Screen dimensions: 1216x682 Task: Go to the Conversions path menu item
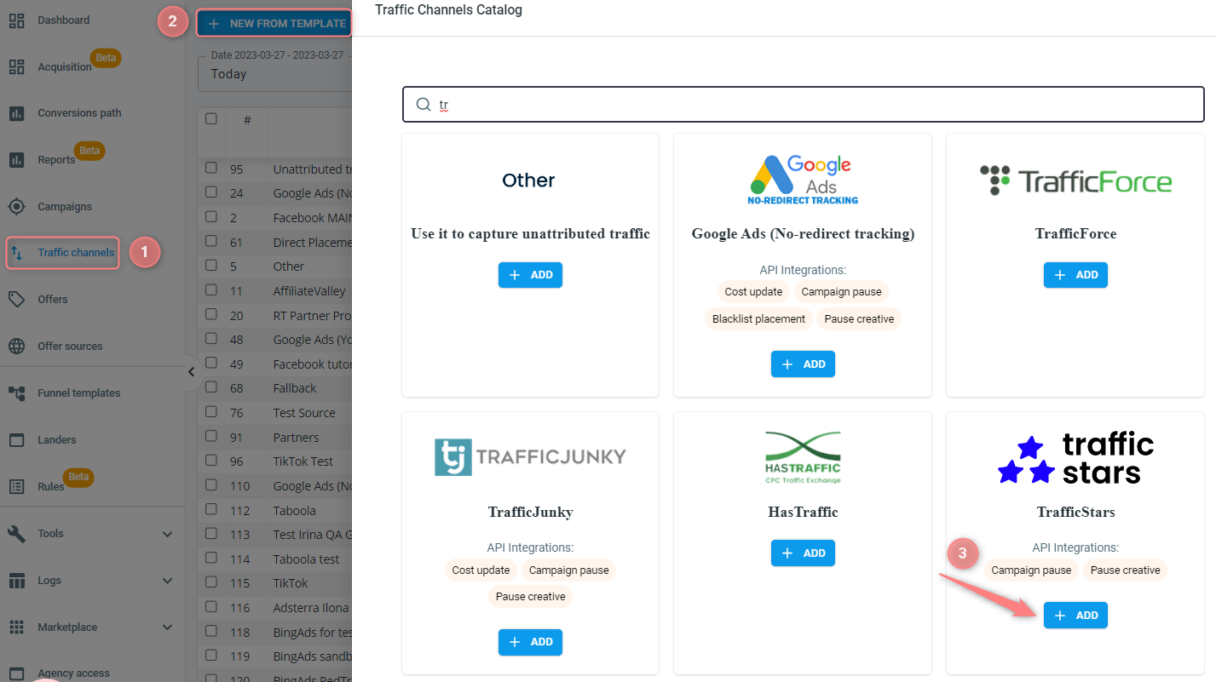[79, 113]
